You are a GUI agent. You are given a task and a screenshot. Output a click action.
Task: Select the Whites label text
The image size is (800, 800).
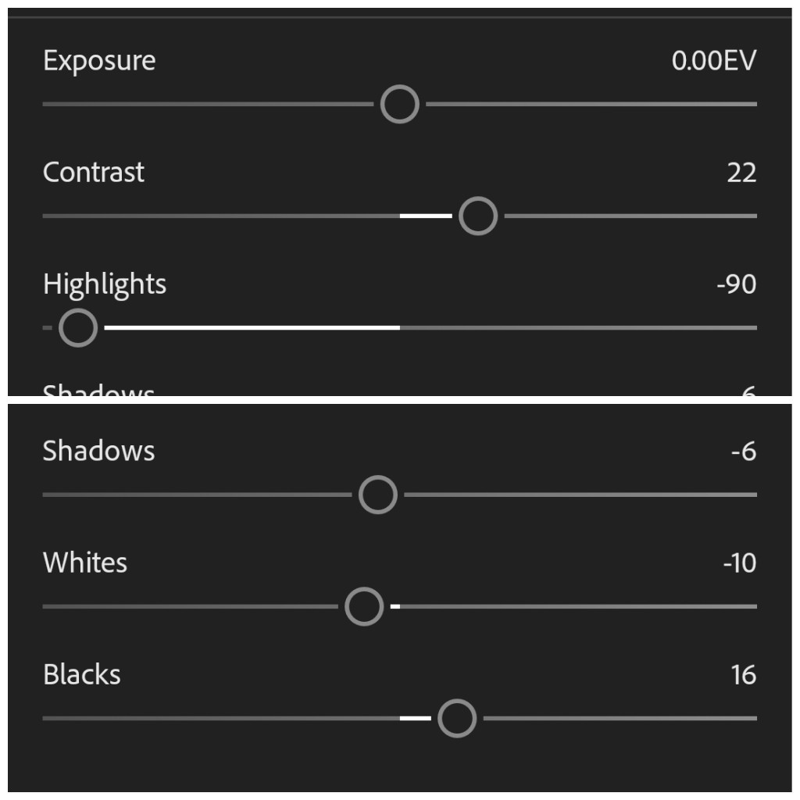(x=85, y=562)
